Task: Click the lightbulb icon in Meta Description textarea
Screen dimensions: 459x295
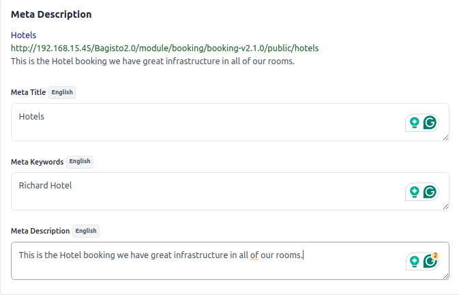Action: [x=414, y=261]
